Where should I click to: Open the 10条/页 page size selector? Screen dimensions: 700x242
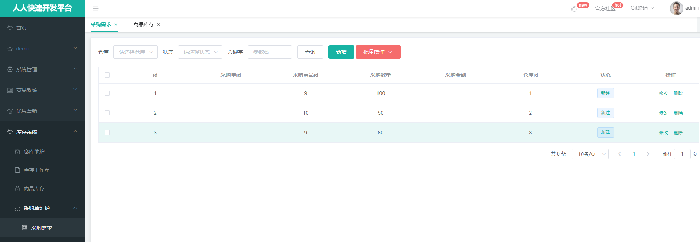(590, 154)
